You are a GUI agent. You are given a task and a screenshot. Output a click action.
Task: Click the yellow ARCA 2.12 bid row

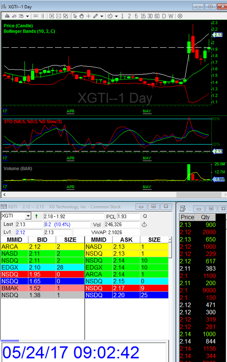click(x=42, y=247)
